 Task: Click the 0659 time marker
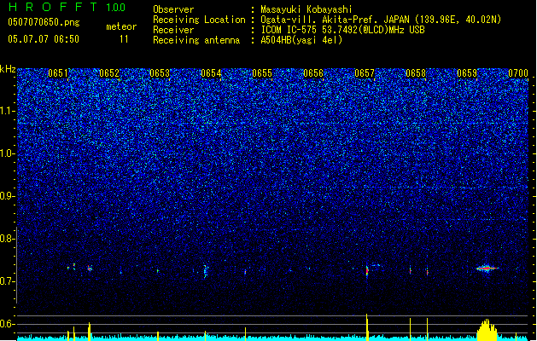click(467, 73)
